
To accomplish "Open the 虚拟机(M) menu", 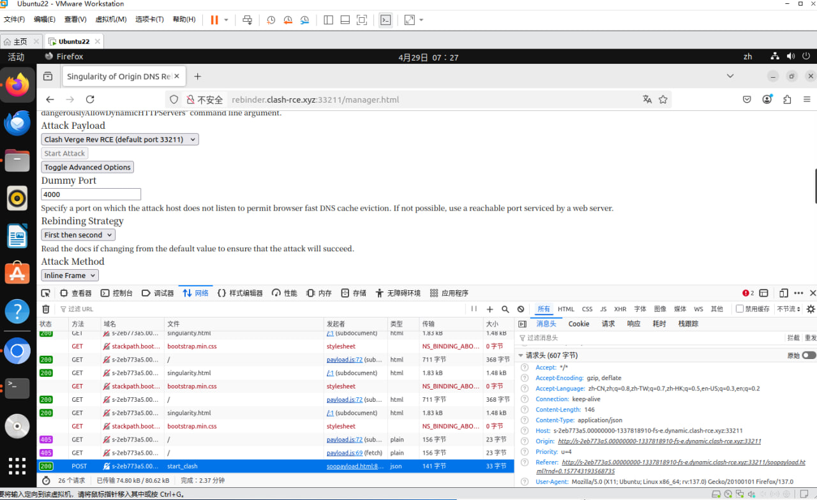I will (x=111, y=20).
